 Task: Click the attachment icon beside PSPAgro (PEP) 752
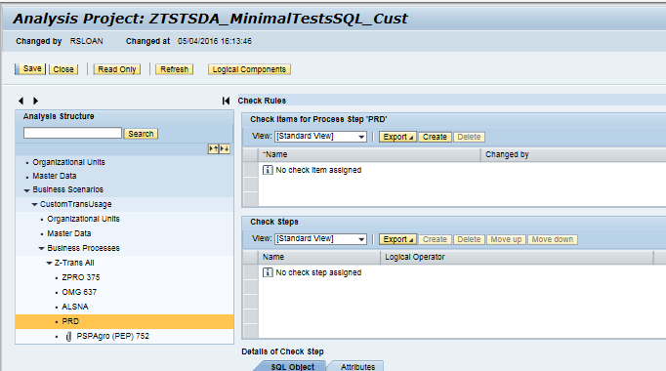point(68,337)
